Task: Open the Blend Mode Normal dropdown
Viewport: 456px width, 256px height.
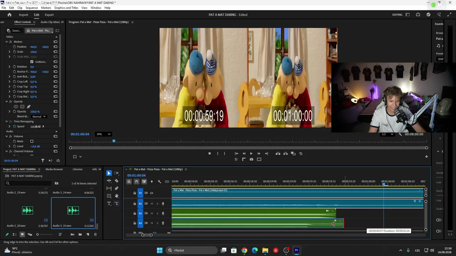Action: coord(39,116)
